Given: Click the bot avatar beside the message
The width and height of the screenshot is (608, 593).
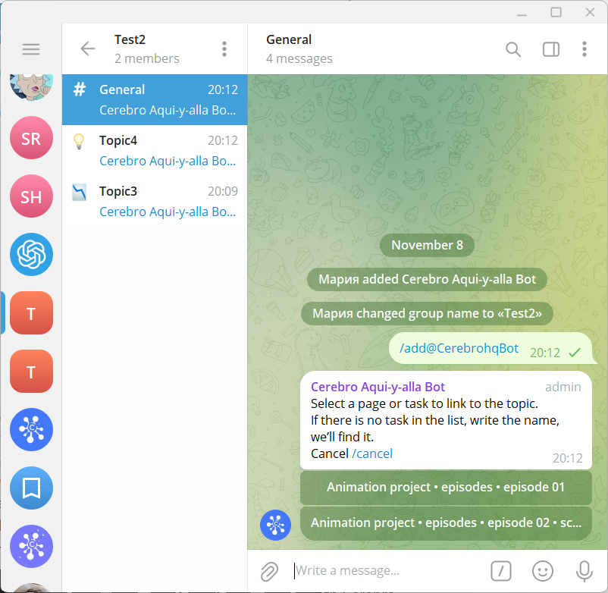Looking at the screenshot, I should [275, 525].
